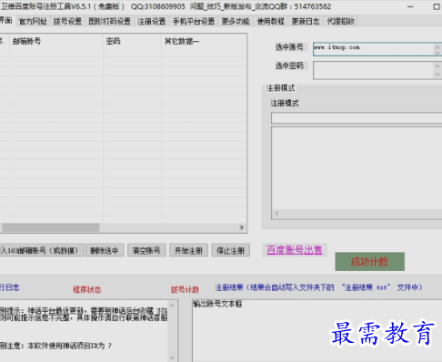This screenshot has height=362, width=442.
Task: Click the 停止注册 button
Action: point(231,250)
